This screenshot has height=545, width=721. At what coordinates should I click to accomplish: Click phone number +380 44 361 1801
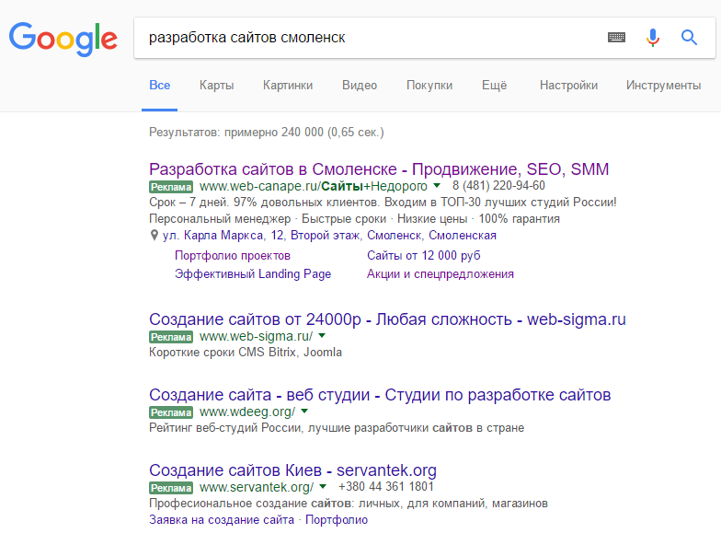click(x=386, y=487)
